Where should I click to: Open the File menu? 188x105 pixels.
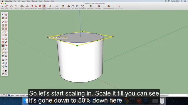[15, 1]
